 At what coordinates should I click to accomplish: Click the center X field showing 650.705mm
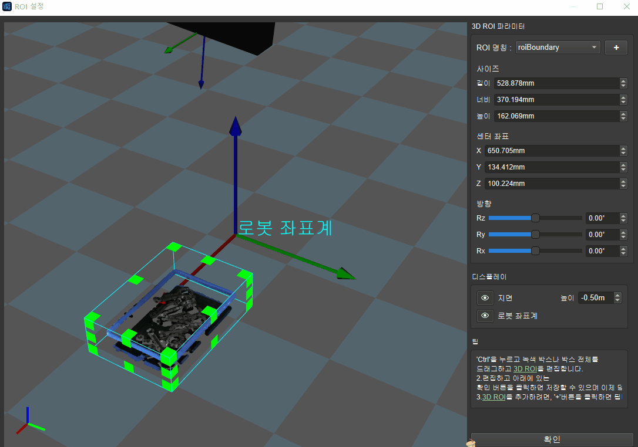(552, 151)
